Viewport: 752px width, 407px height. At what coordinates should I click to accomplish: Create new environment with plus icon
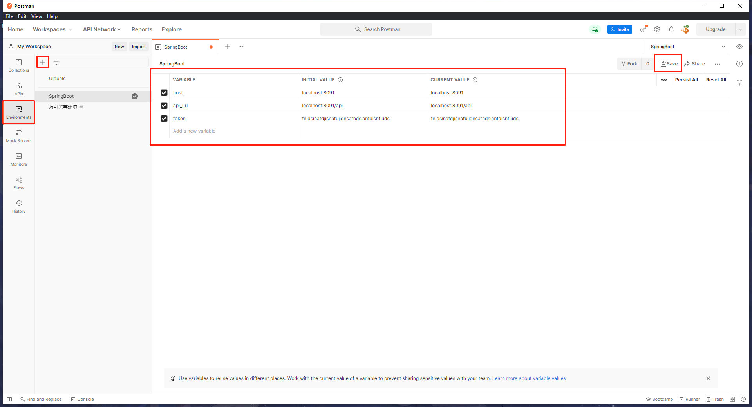tap(43, 62)
